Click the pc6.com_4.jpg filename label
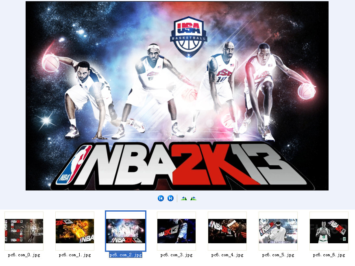The image size is (355, 266). (227, 255)
